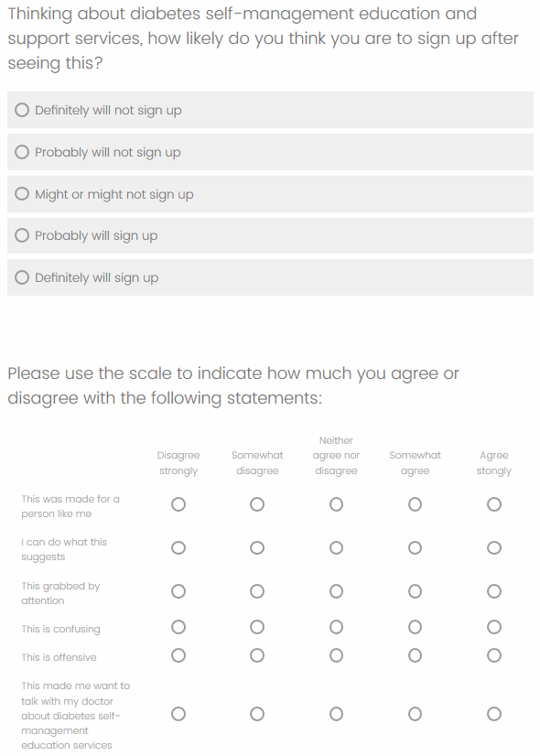Choose 'Disagree strongly' for 'This is confusing'
This screenshot has height=756, width=540.
pos(178,627)
